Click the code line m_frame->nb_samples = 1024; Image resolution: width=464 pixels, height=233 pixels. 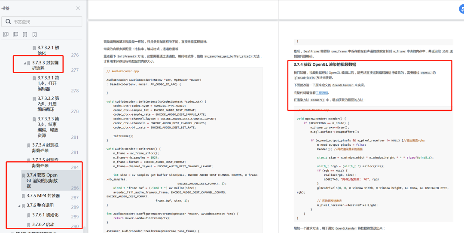coord(136,157)
